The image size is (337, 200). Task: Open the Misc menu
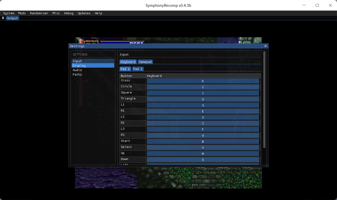click(56, 13)
